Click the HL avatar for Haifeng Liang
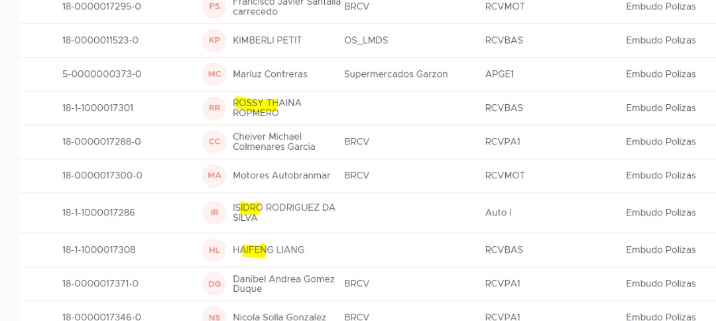This screenshot has width=716, height=321. click(214, 250)
